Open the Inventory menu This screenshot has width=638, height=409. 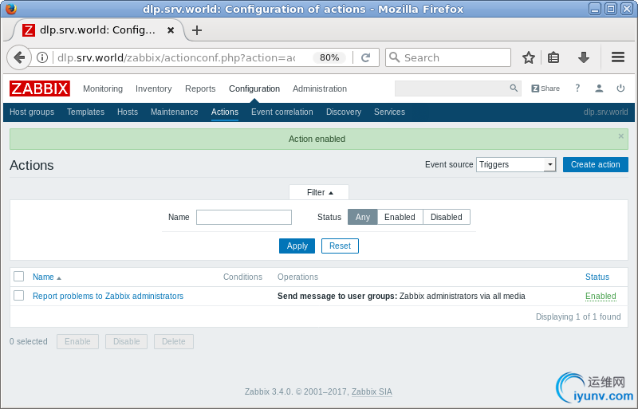click(153, 88)
